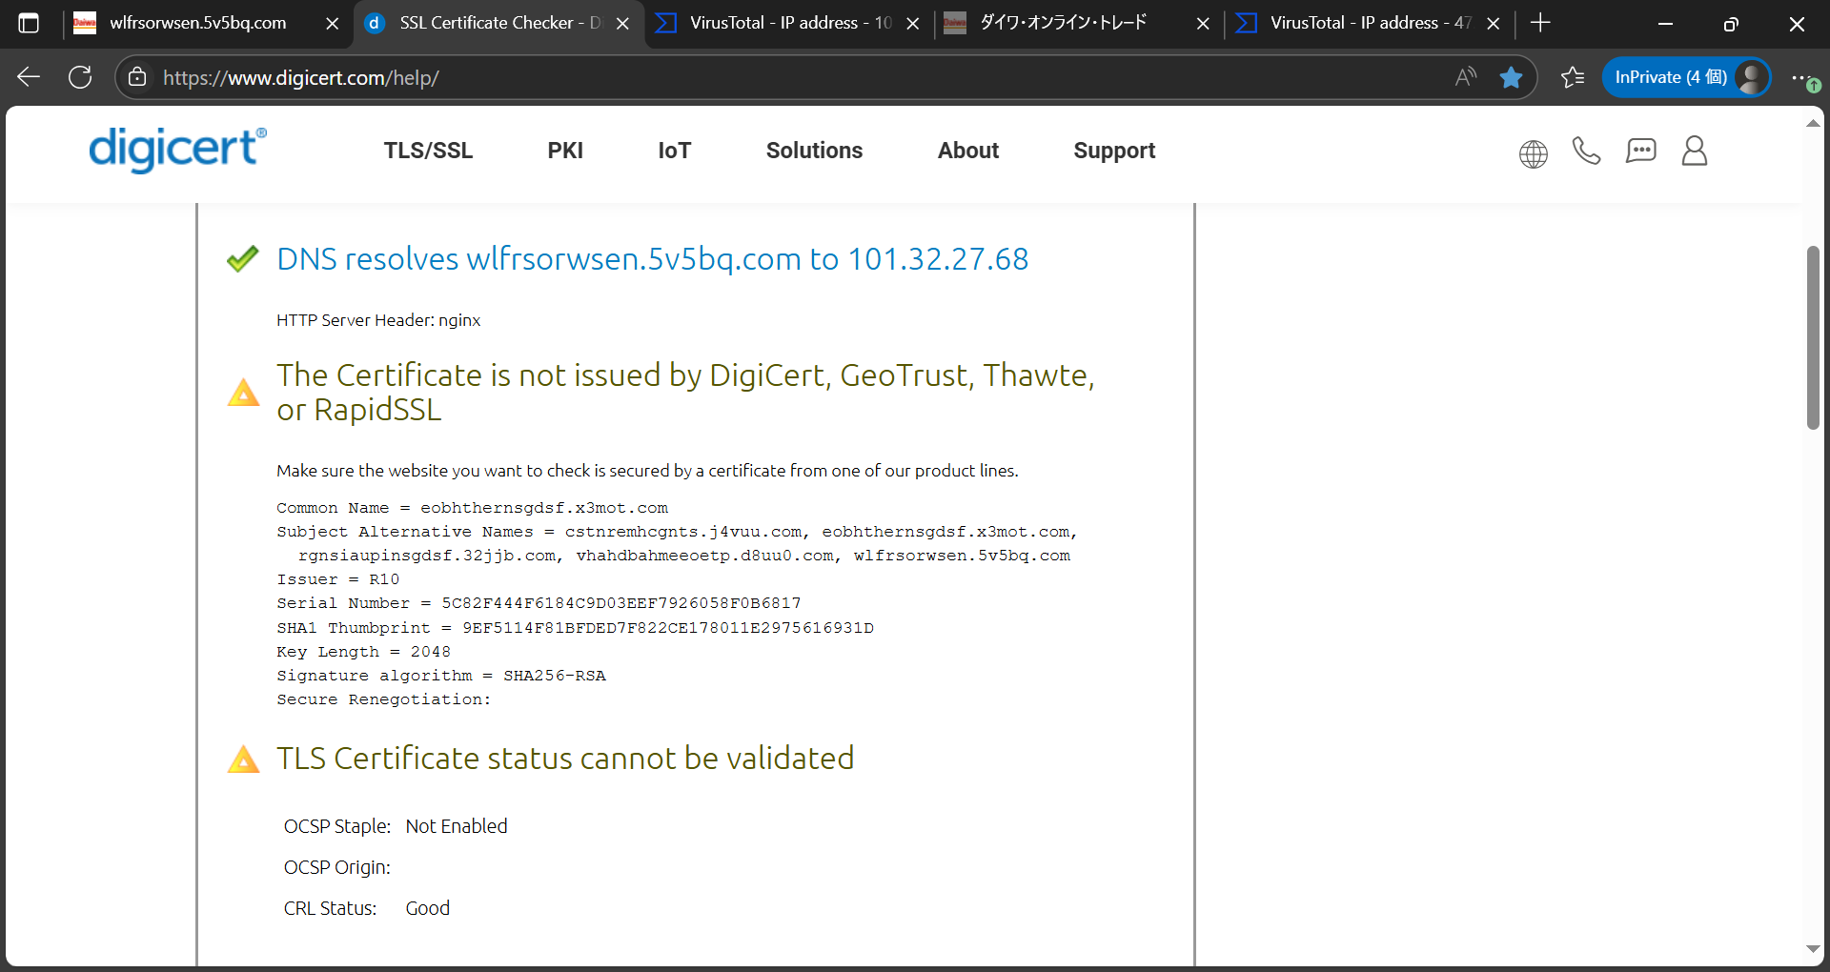Image resolution: width=1830 pixels, height=972 pixels.
Task: Reload the page with refresh icon
Action: [80, 77]
